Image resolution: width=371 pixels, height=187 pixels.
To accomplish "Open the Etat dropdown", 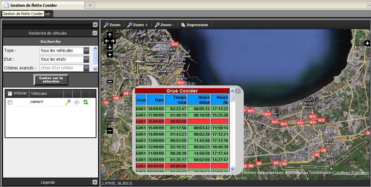I will (86, 59).
